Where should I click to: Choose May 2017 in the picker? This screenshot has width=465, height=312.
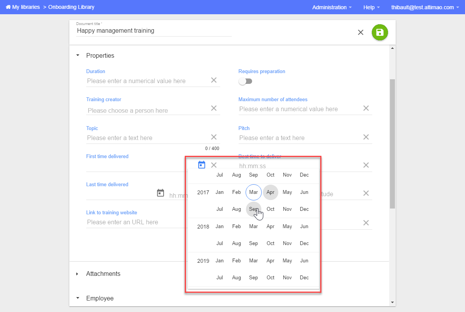(x=288, y=192)
